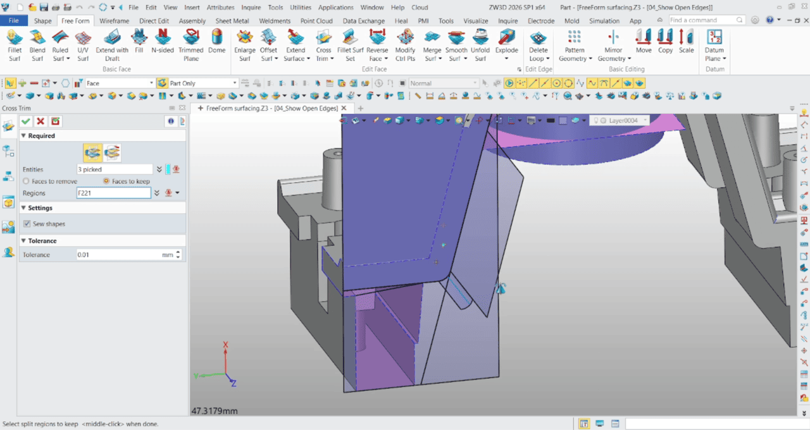Switch to the Wireframe ribbon tab
Screen dimensions: 810x430
tap(114, 20)
